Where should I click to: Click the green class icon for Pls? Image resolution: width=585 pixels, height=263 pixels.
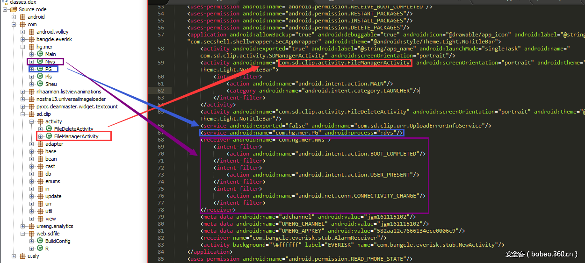click(40, 77)
